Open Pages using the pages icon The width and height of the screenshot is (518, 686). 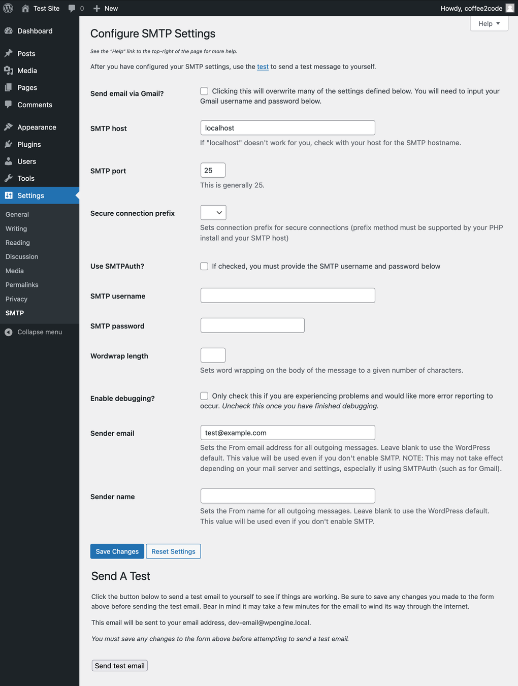pos(9,87)
